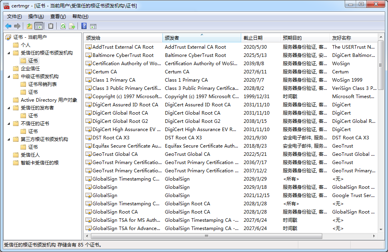Select DigiCert High Assurance EV certificate

coord(231,129)
